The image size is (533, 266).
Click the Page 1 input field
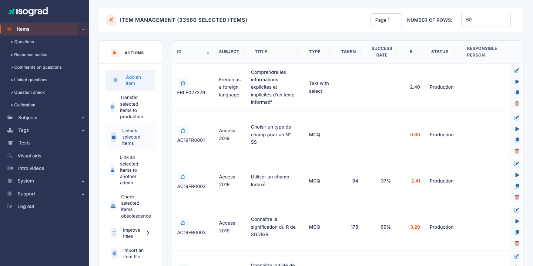[386, 20]
